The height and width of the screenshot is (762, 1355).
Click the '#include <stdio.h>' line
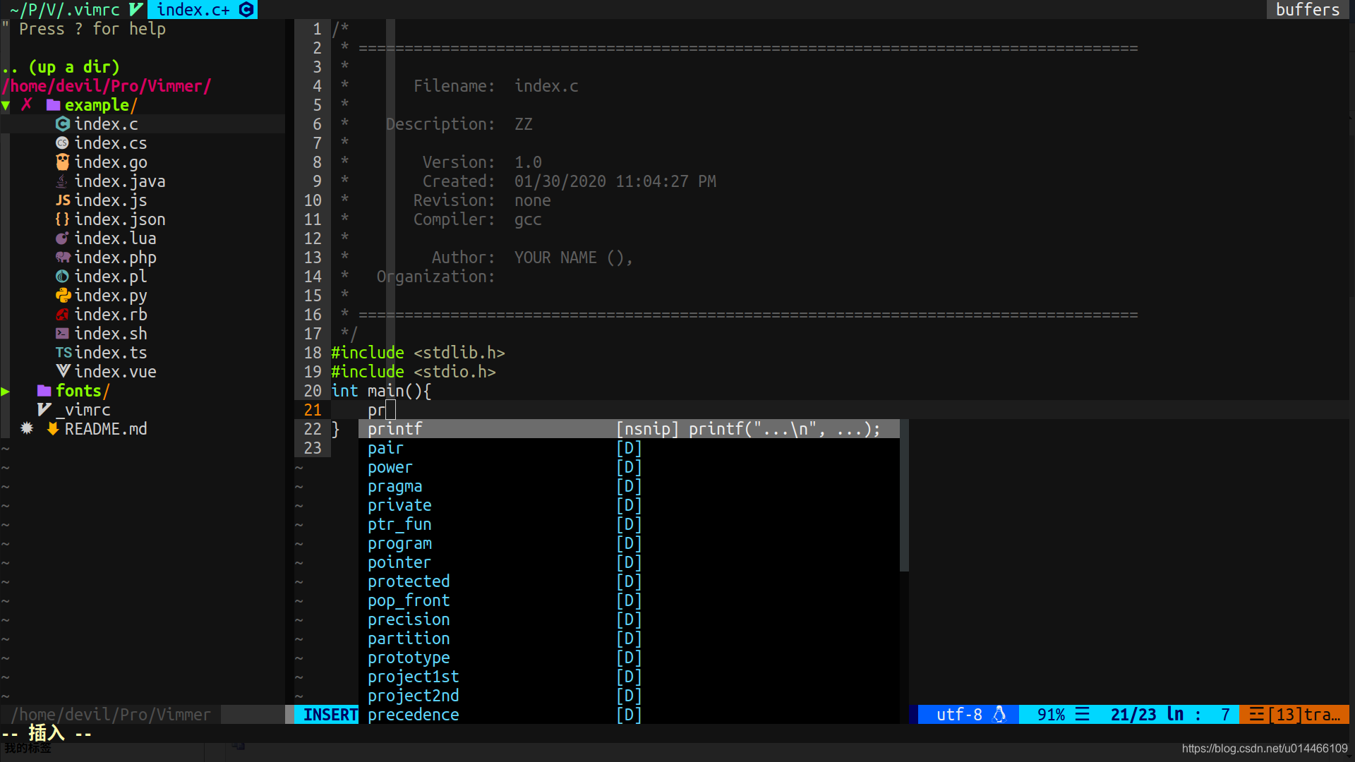point(414,372)
